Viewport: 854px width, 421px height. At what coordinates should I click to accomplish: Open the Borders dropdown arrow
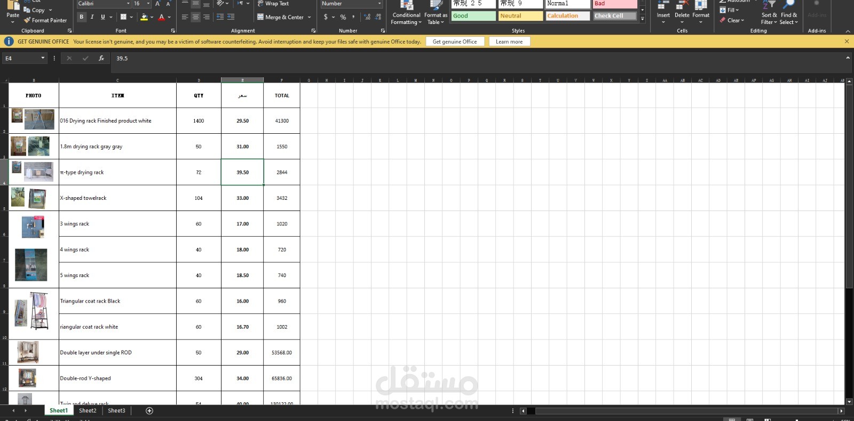tap(131, 17)
